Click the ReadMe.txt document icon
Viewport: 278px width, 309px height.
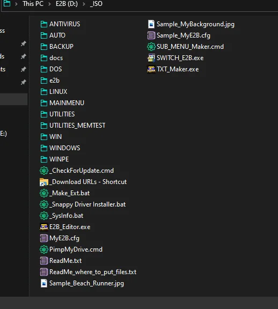coord(44,261)
